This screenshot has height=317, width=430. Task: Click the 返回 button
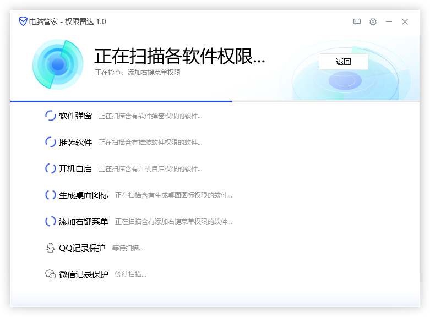tap(344, 62)
